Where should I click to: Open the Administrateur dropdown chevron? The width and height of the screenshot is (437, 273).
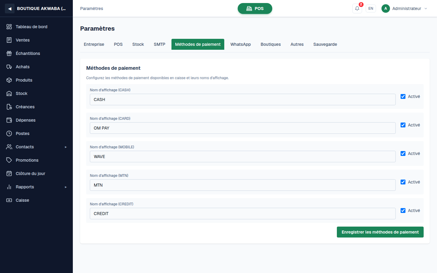426,8
